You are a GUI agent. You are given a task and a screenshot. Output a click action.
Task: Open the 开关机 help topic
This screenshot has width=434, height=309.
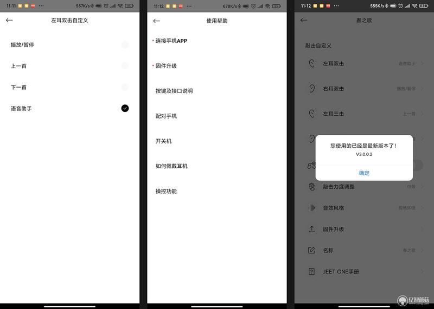pyautogui.click(x=164, y=141)
